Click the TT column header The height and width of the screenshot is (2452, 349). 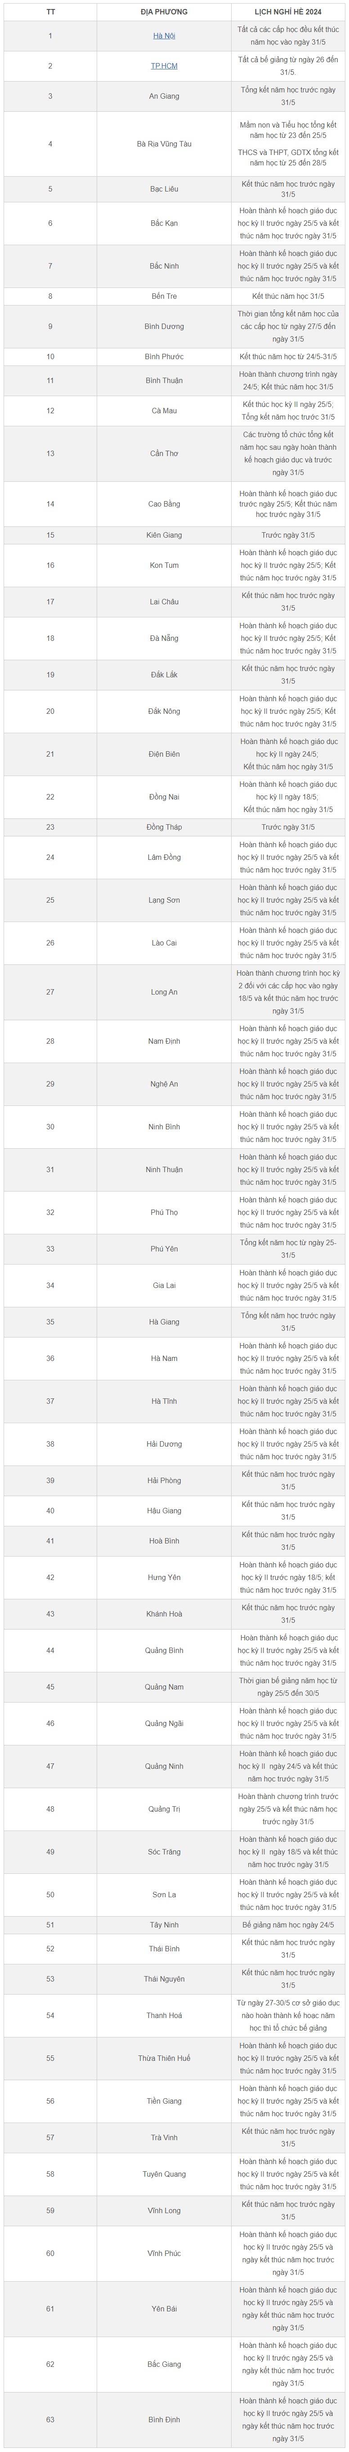(50, 11)
